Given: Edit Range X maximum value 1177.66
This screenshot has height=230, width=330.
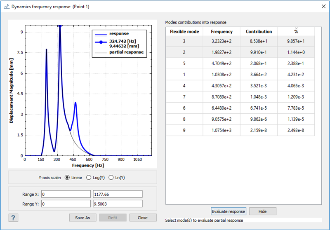Looking at the screenshot, I should coord(117,194).
